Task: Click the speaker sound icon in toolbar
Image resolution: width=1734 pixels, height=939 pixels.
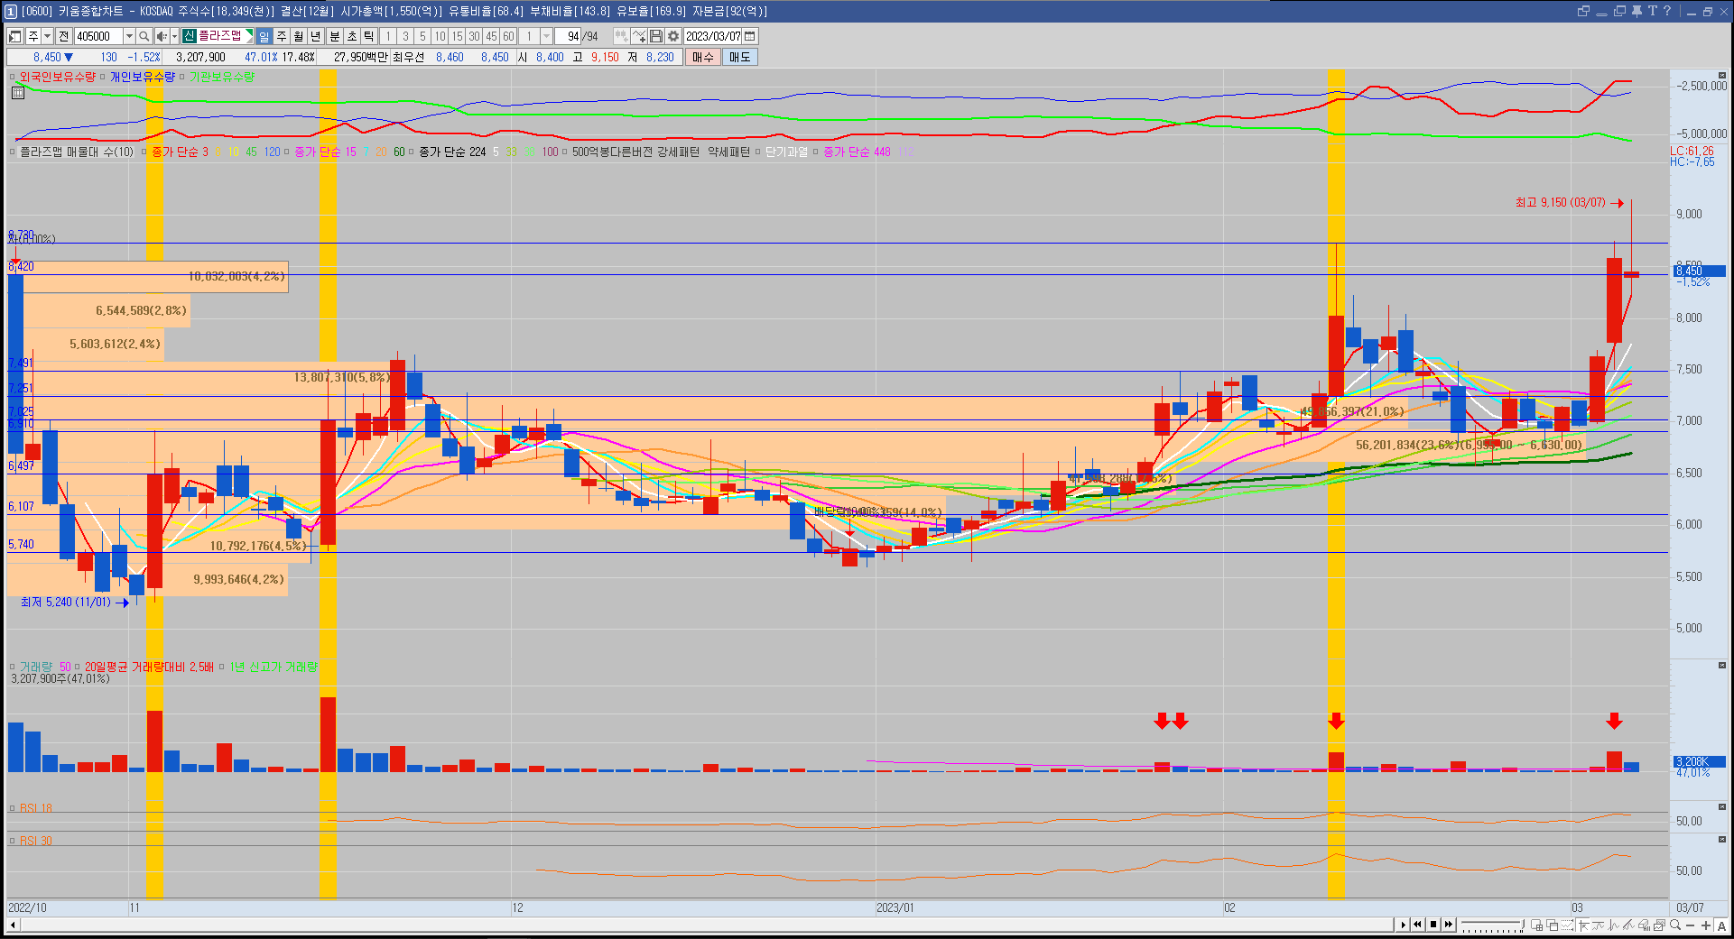Action: (x=162, y=36)
